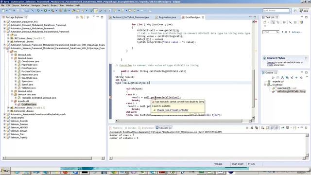Click the Print toolbar icon
This screenshot has height=175, width=311.
(27, 11)
